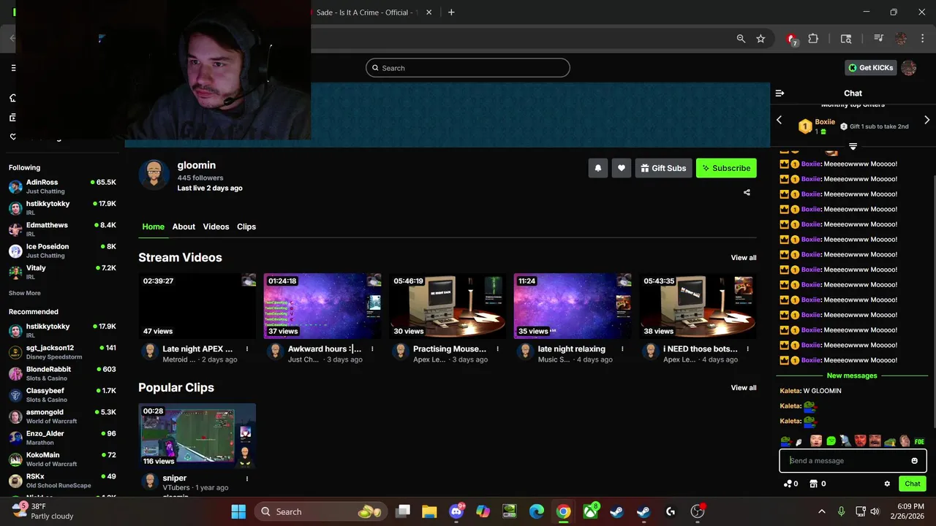Click the share icon below Subscribe
Viewport: 936px width, 526px height.
[x=747, y=193]
